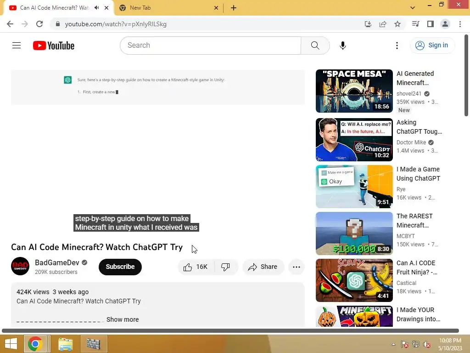Image resolution: width=470 pixels, height=353 pixels.
Task: Open Fruit Ninja A.I. video thumbnail
Action: coord(354,280)
